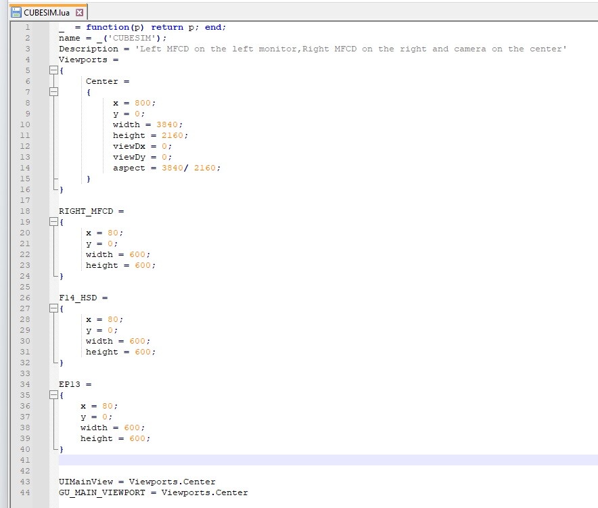
Task: Click the width value 3840
Action: coord(167,124)
